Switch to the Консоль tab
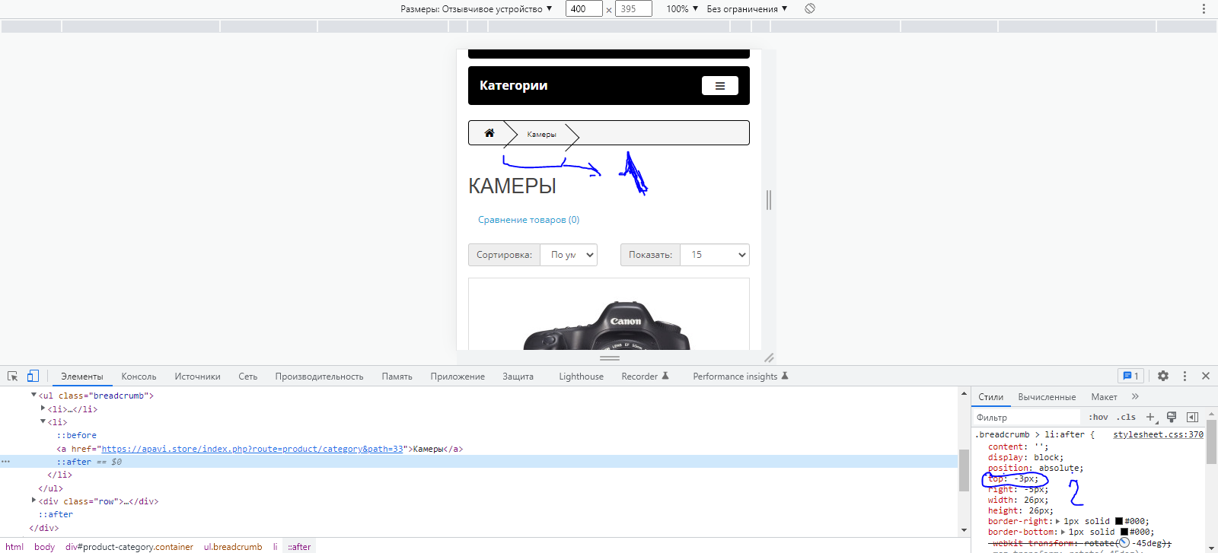1218x553 pixels. click(139, 377)
